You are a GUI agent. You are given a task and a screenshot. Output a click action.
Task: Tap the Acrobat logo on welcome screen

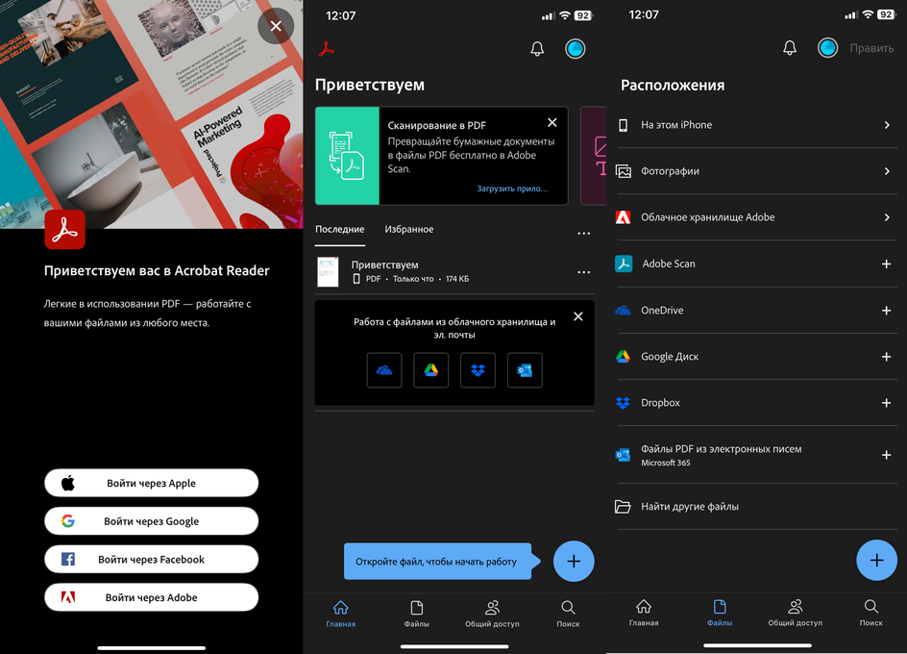(64, 230)
